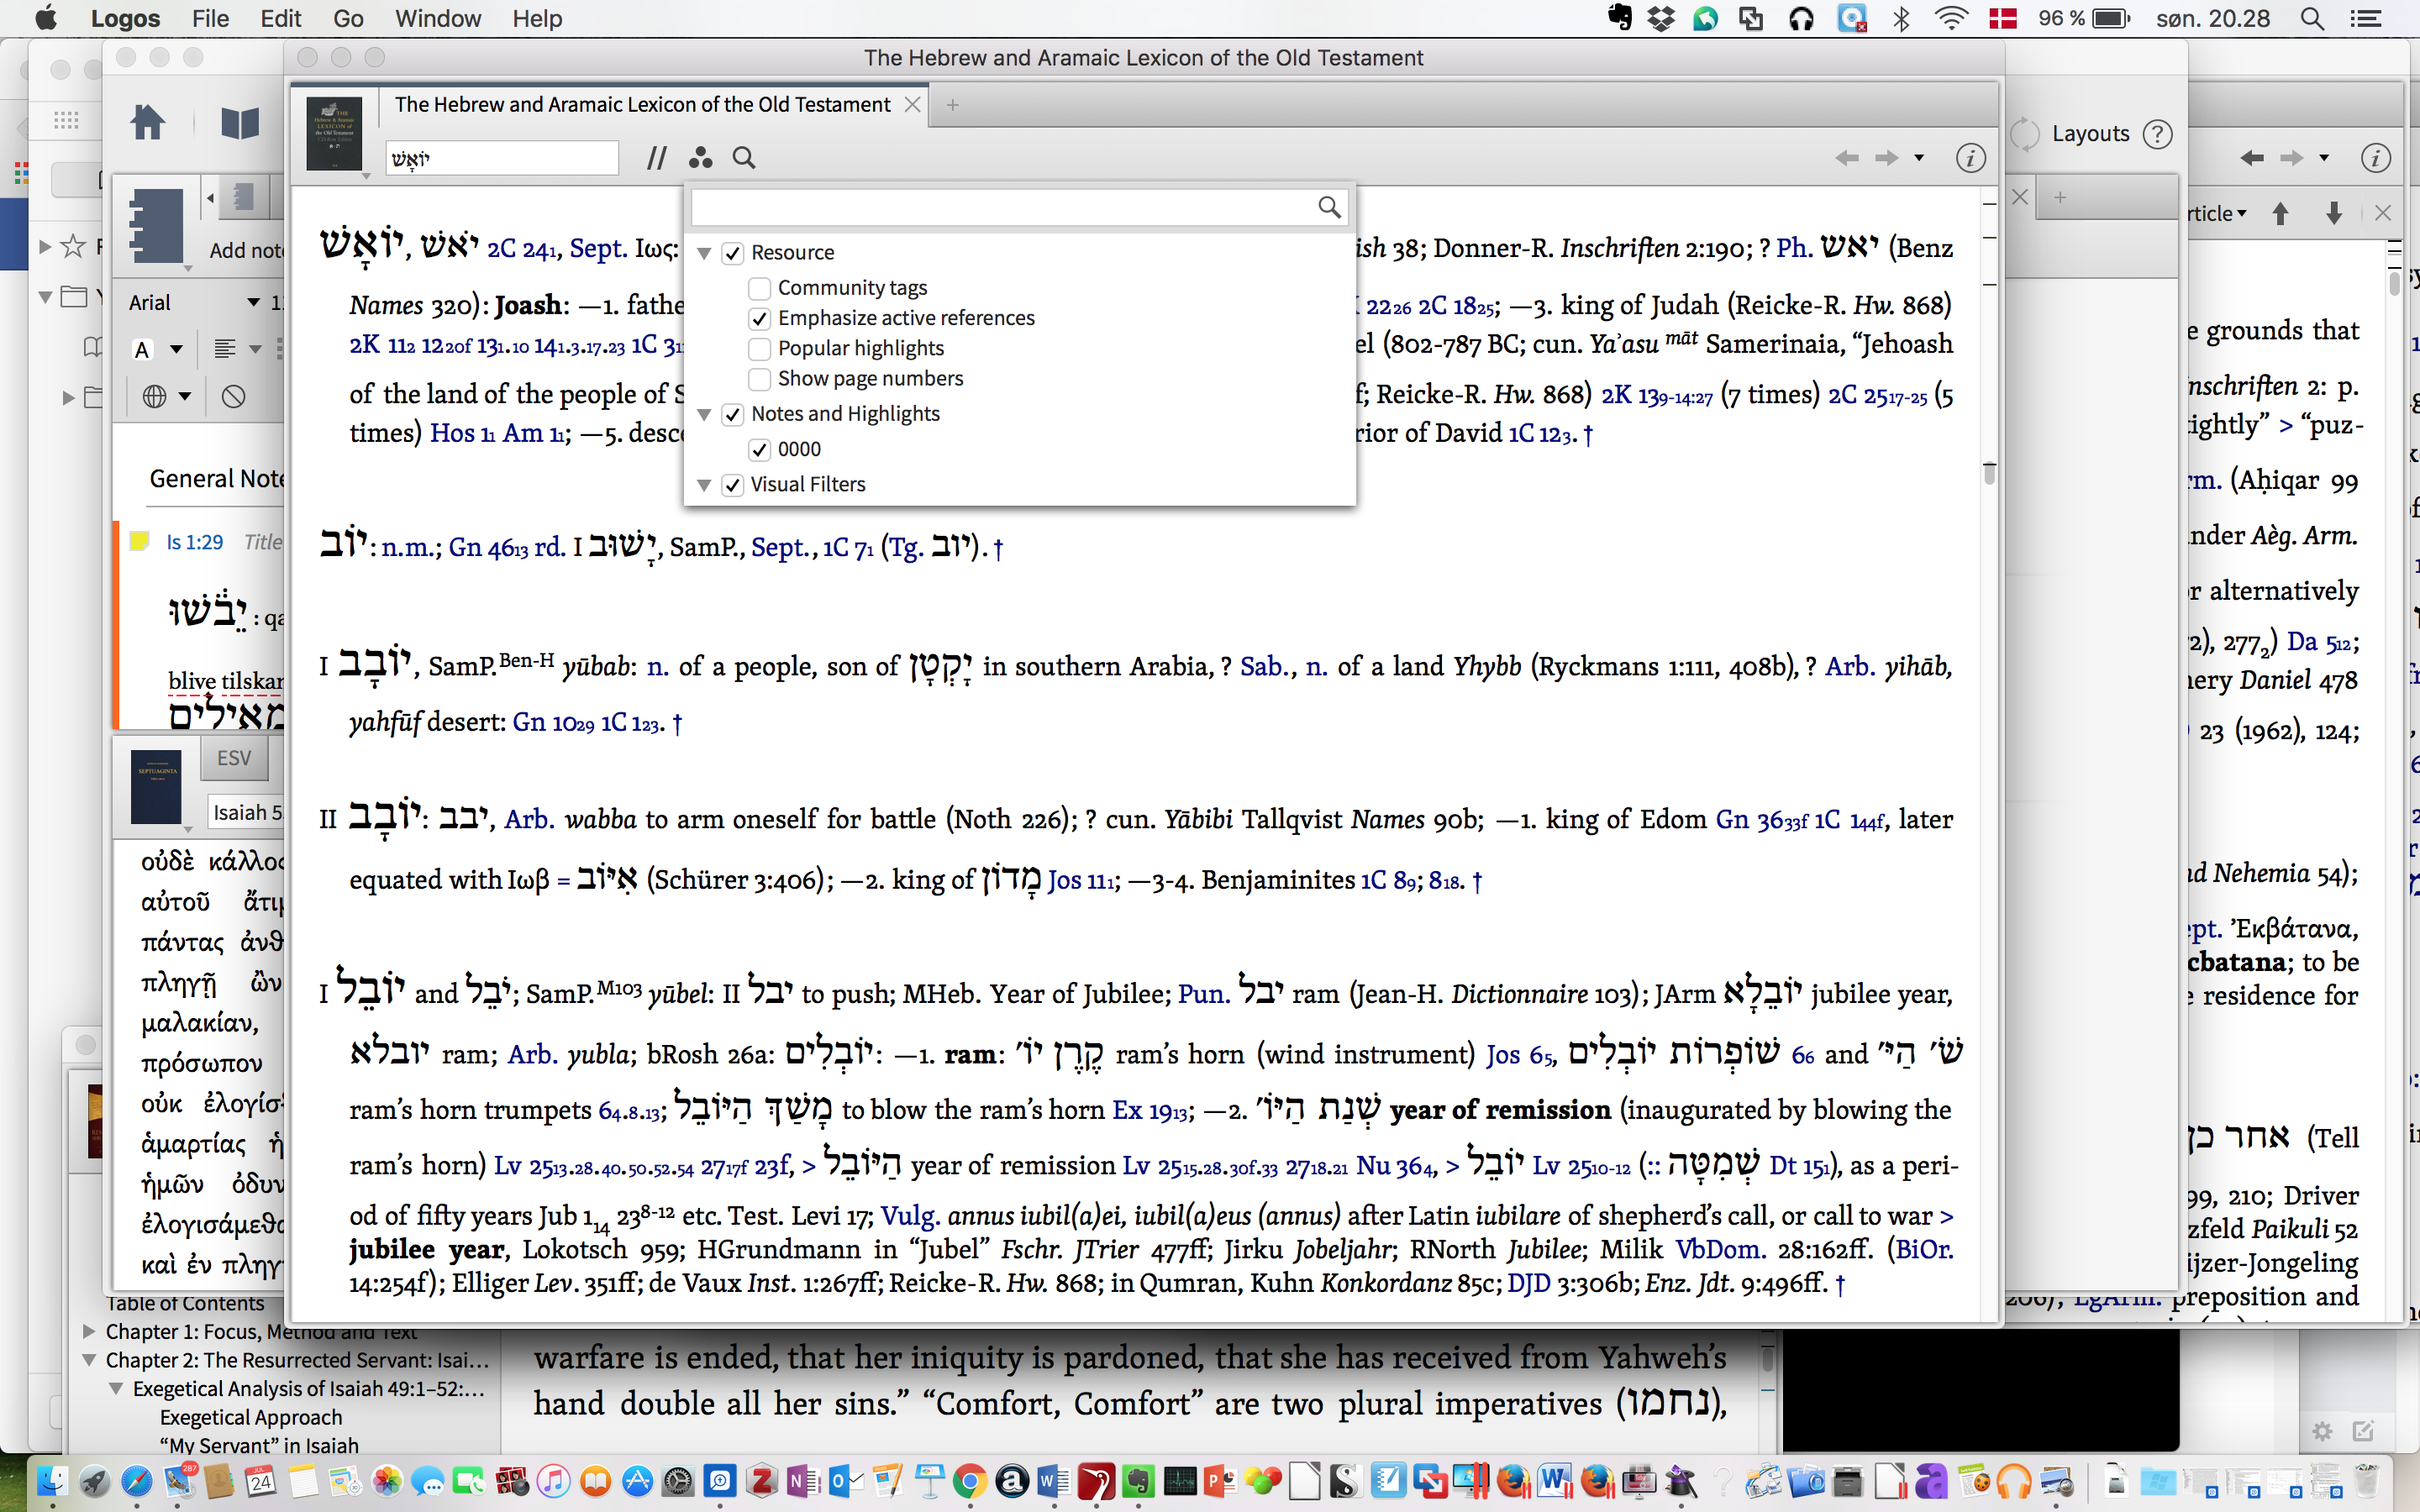The width and height of the screenshot is (2420, 1512).
Task: Click the Home icon in Logos toolbar
Action: pyautogui.click(x=148, y=123)
